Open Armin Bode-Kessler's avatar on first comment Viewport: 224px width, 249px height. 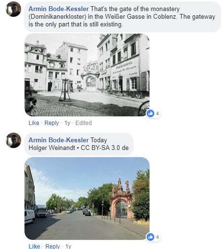click(x=13, y=9)
